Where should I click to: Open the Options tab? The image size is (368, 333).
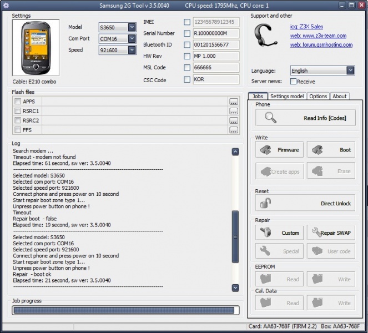(x=318, y=96)
